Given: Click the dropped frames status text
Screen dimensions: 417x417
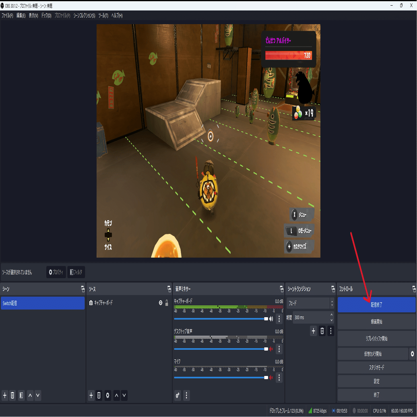Looking at the screenshot, I should [286, 411].
